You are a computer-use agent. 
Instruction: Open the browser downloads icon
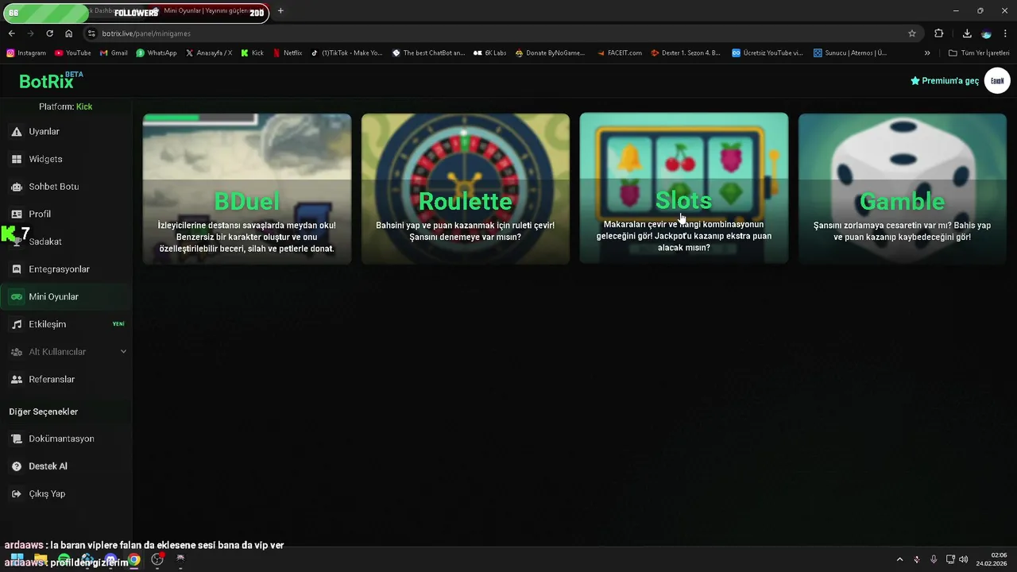tap(967, 33)
